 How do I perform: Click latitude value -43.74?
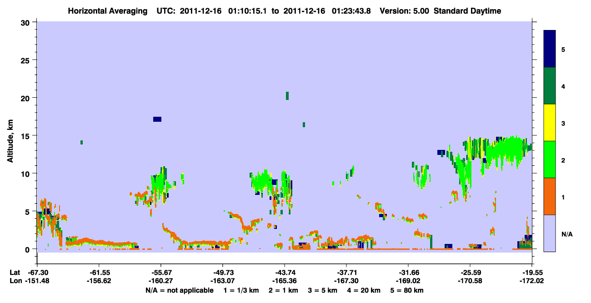pos(284,273)
